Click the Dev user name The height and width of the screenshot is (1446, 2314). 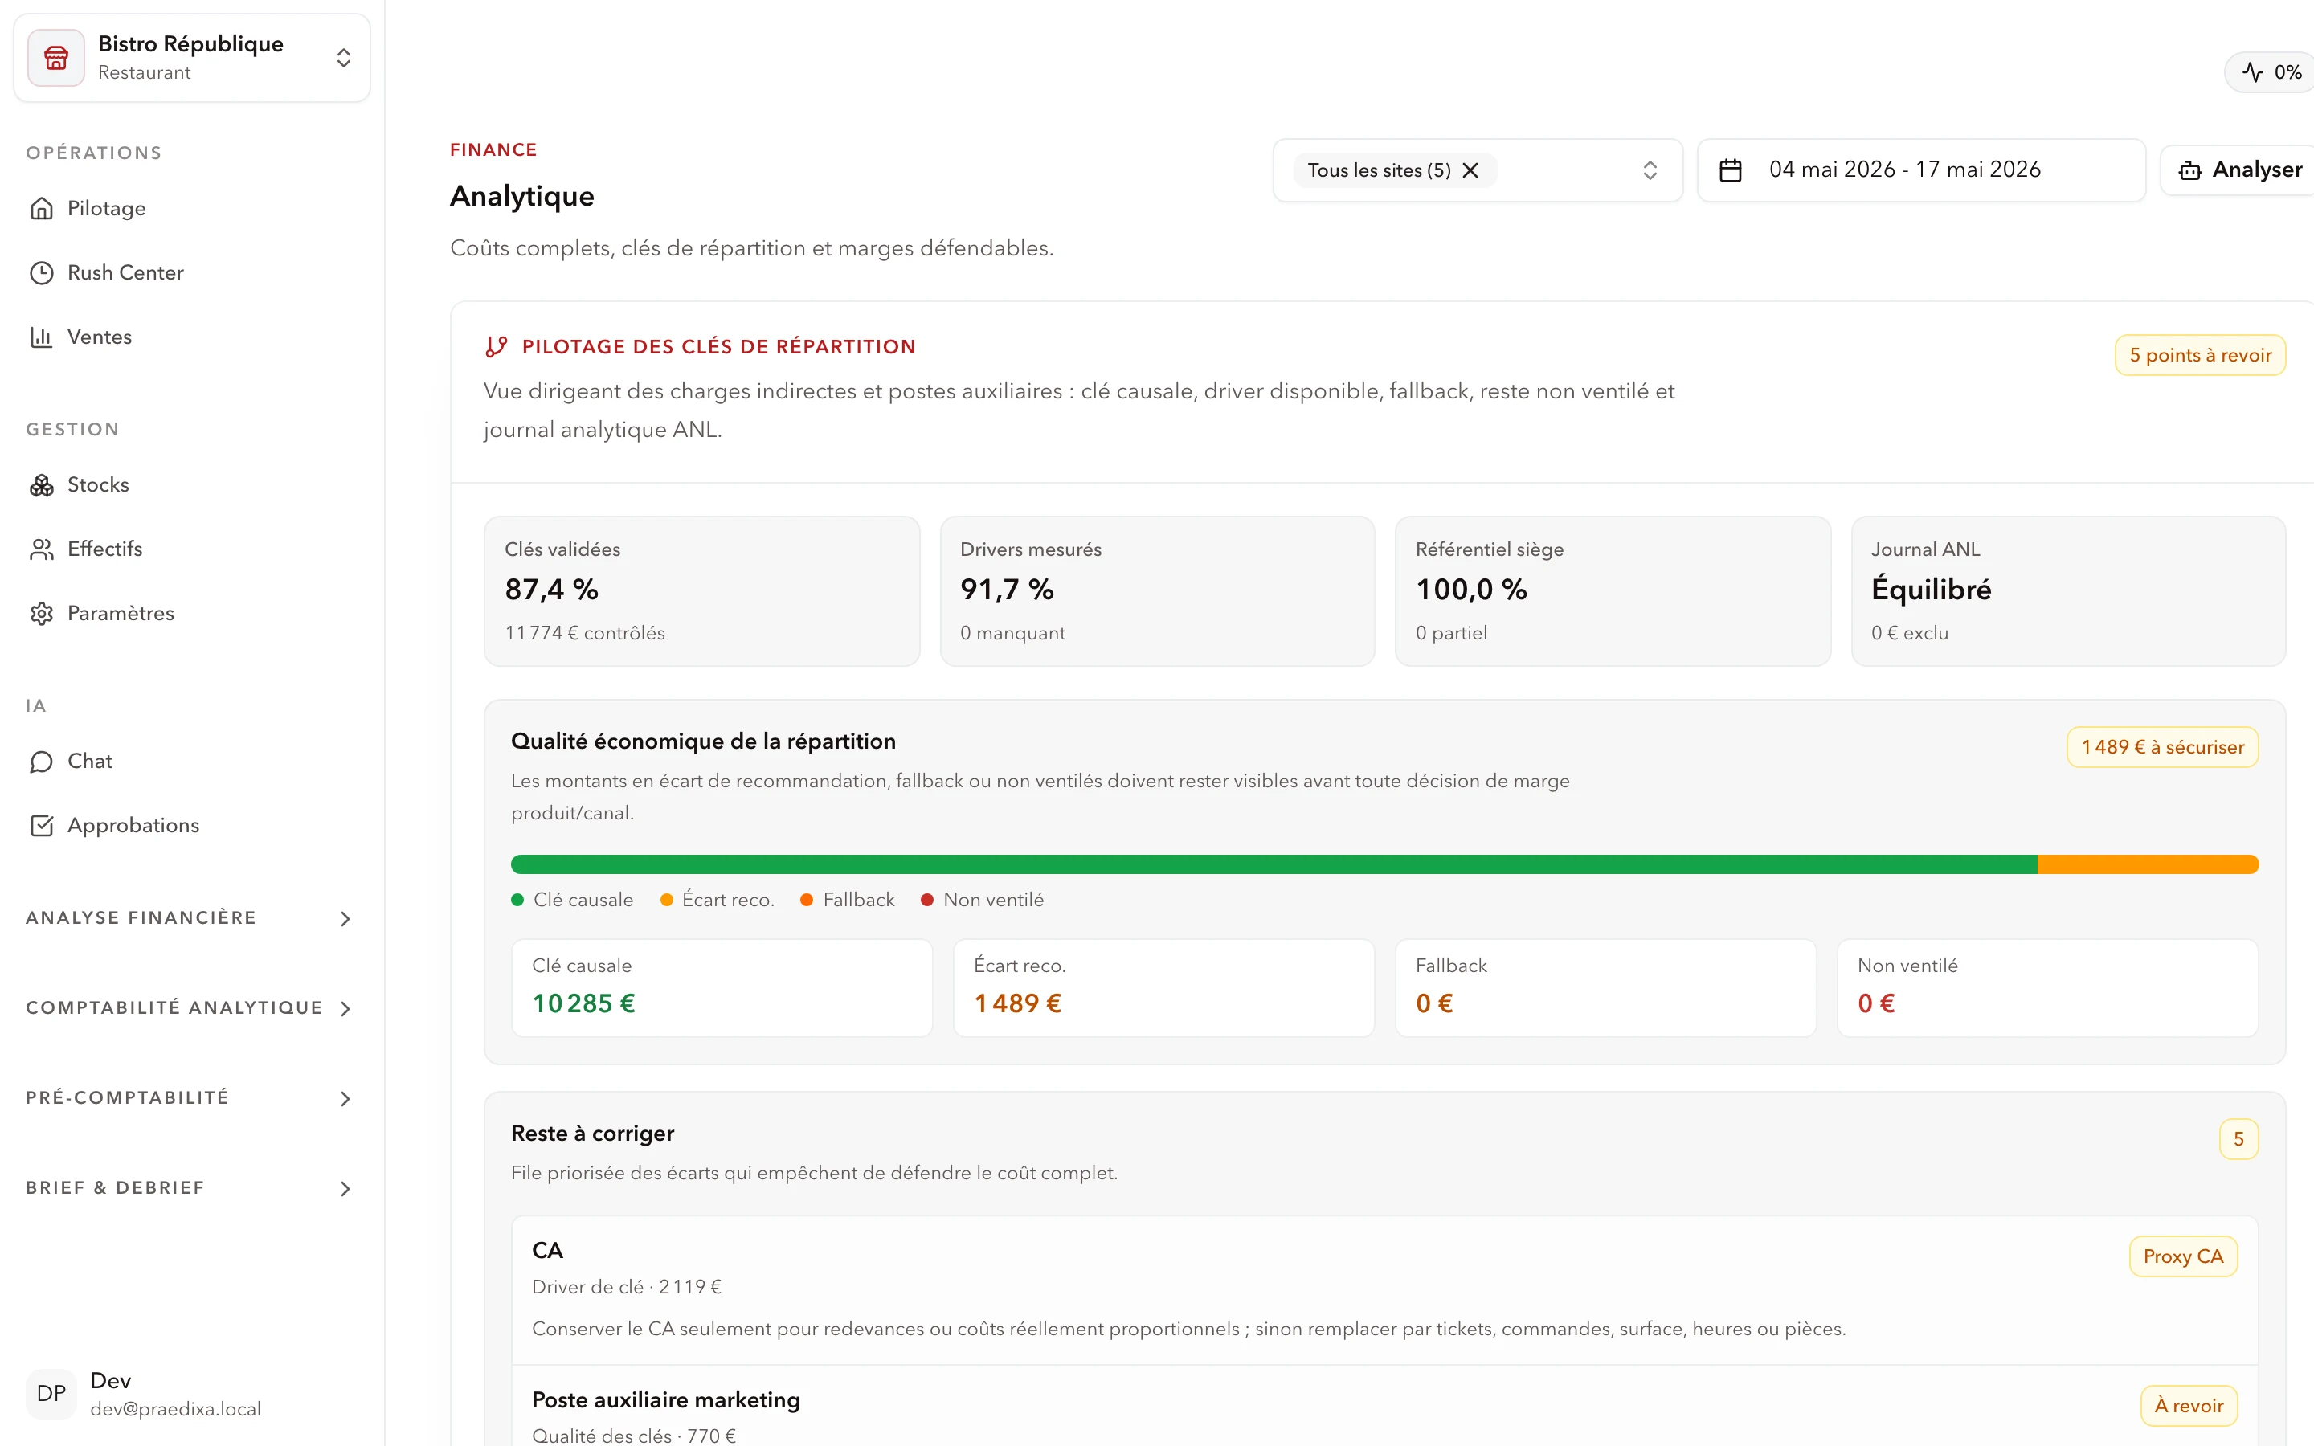click(110, 1380)
